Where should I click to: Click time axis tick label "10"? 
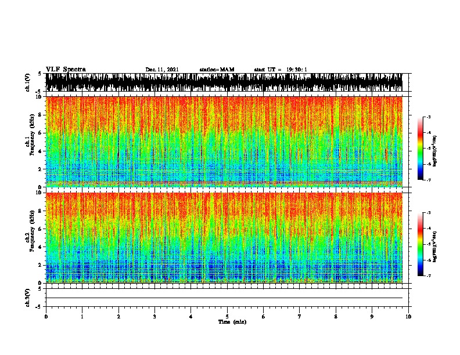[x=408, y=317]
